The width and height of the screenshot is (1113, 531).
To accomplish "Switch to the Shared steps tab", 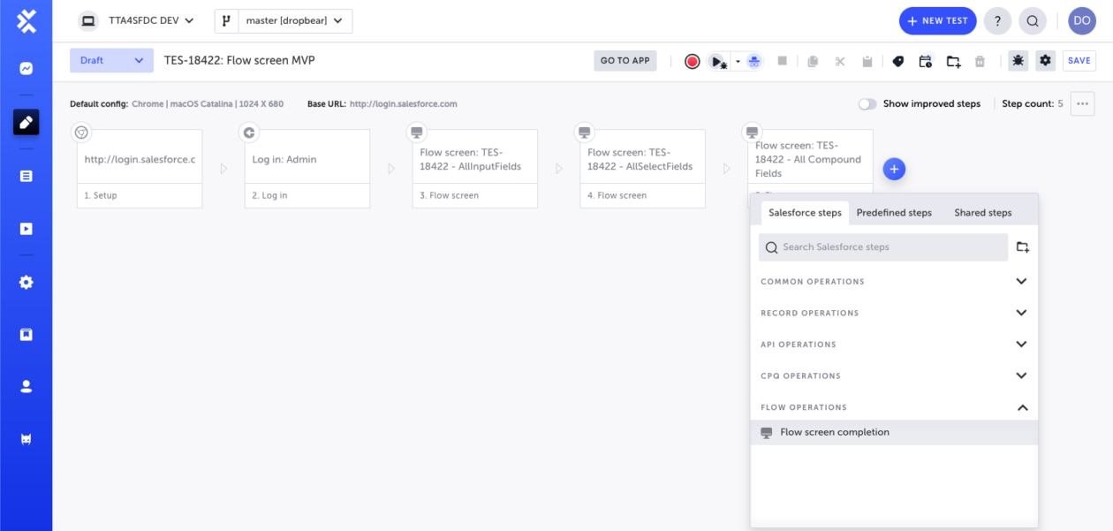I will pos(982,212).
